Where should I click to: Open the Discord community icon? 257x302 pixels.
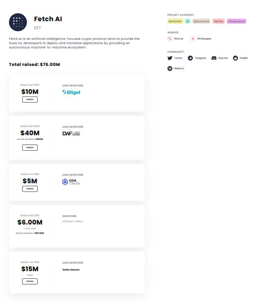point(214,58)
